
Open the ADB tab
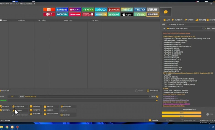click(166, 20)
